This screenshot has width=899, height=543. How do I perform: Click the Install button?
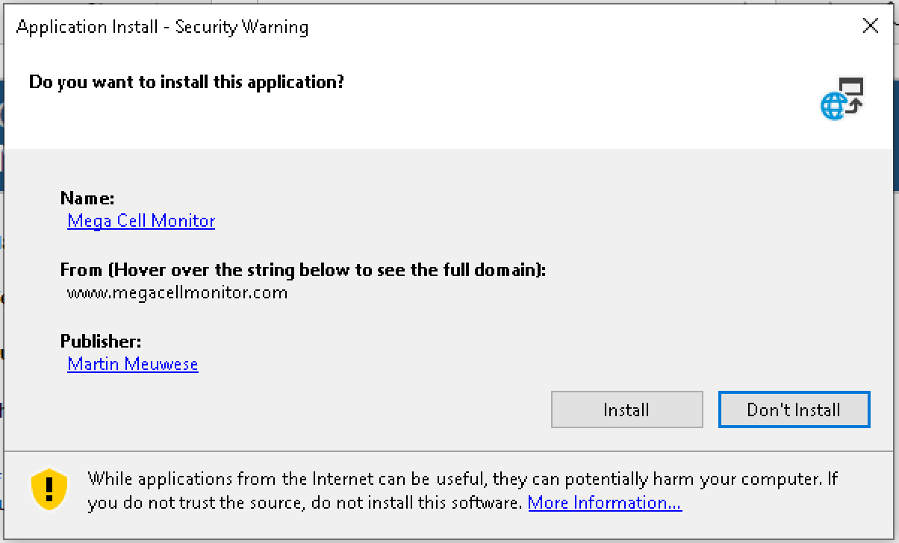[x=626, y=409]
